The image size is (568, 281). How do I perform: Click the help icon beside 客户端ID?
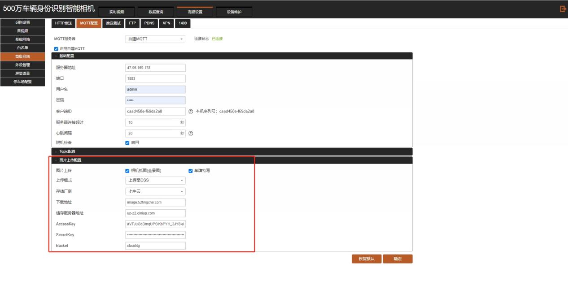click(191, 111)
